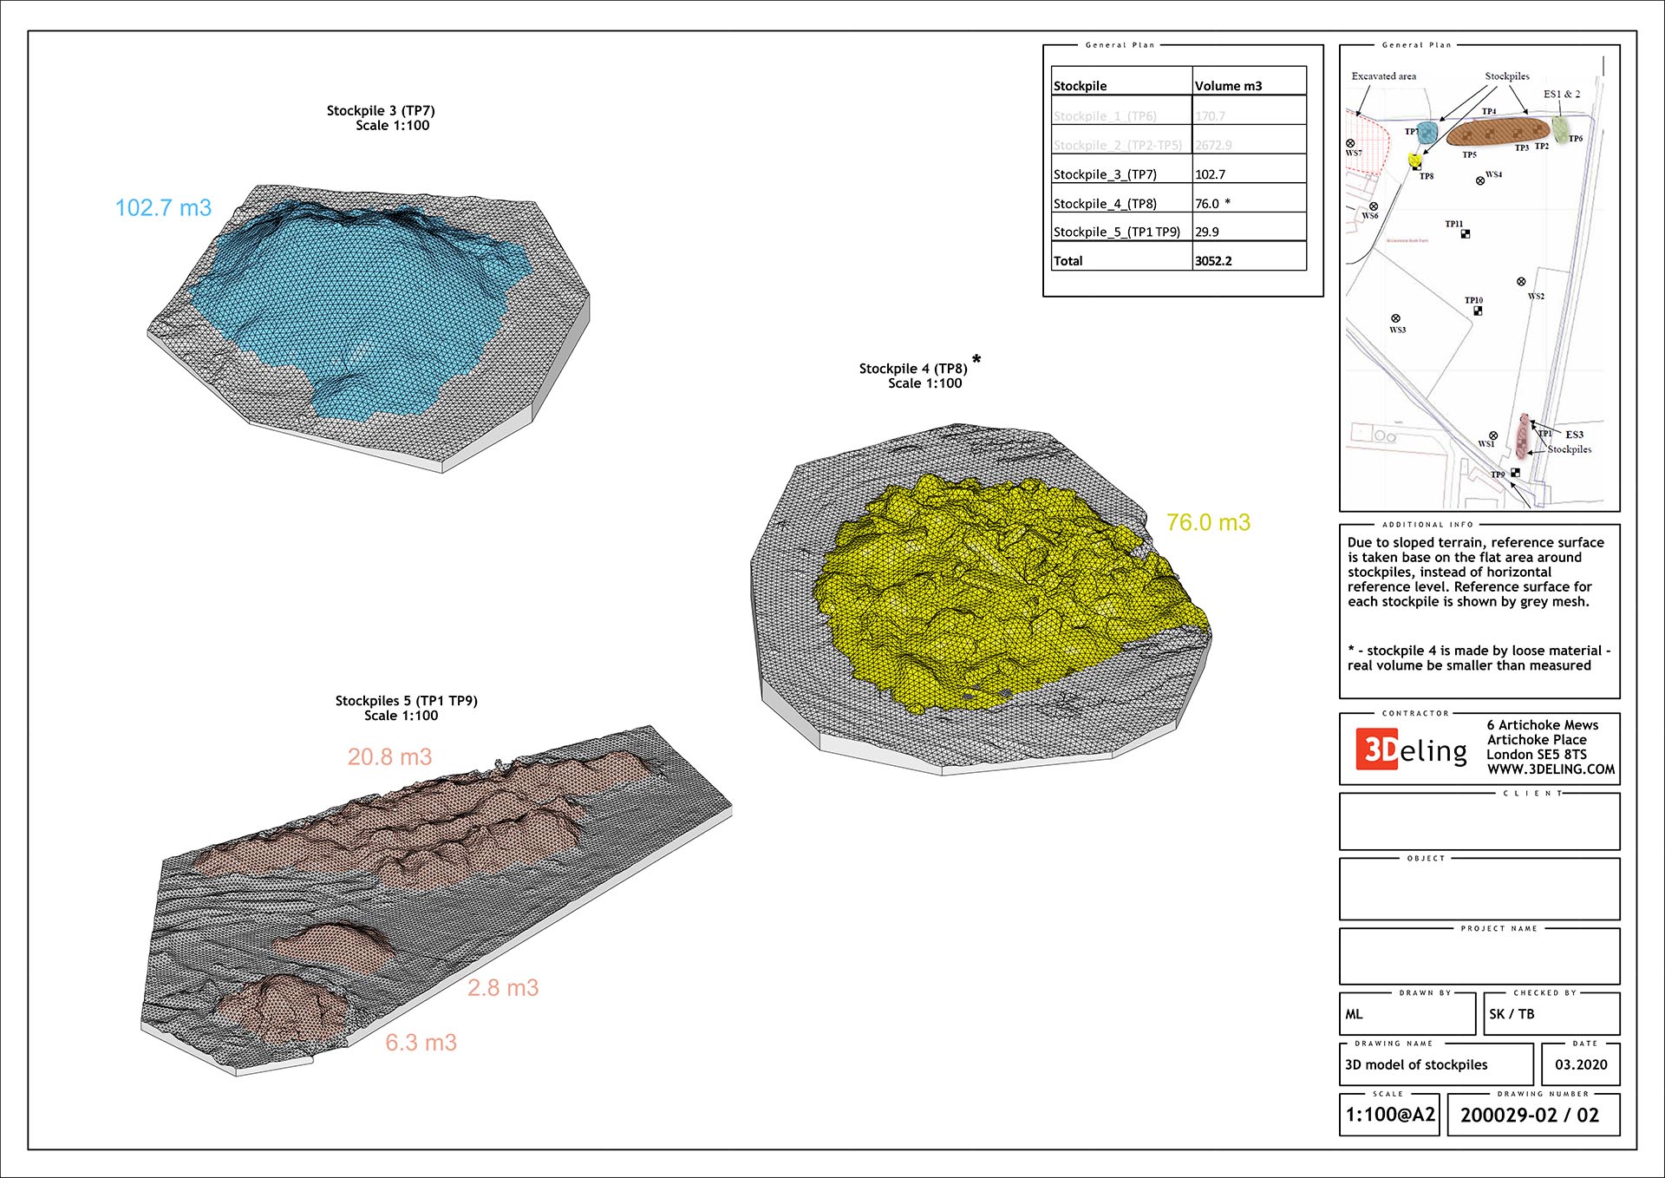This screenshot has width=1665, height=1178.
Task: Click the green ES1 & 2 patch on plan
Action: 1560,130
